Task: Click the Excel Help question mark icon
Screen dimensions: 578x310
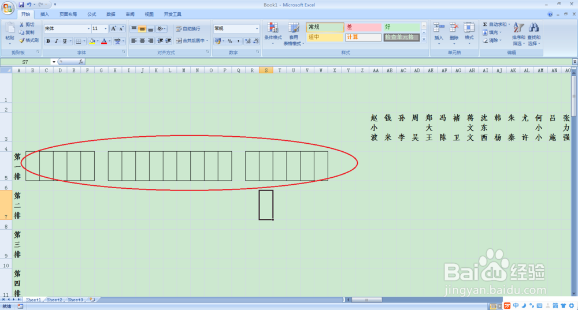Action: (x=550, y=14)
